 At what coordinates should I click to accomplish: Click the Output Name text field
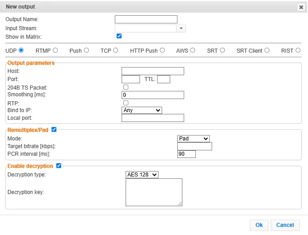tap(146, 19)
